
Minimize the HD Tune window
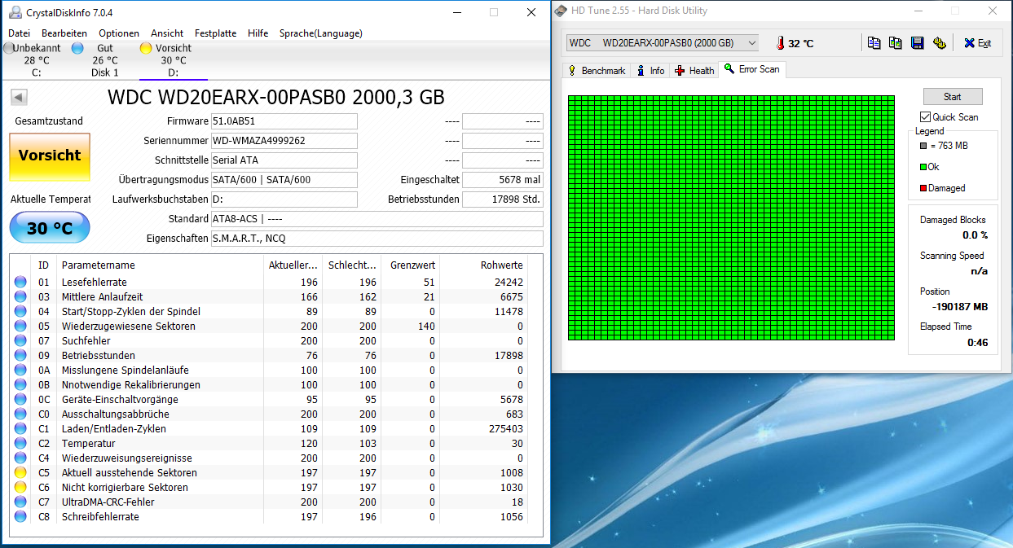[917, 11]
